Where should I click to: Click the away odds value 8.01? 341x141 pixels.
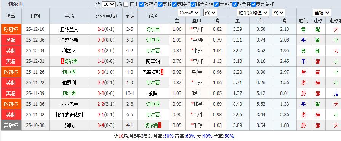pyautogui.click(x=285, y=93)
